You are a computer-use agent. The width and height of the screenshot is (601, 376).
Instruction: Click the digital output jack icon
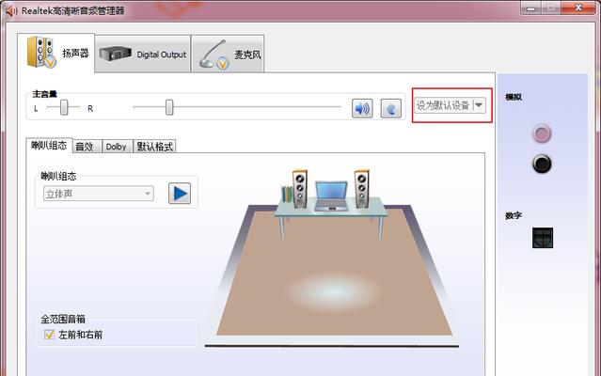click(543, 238)
